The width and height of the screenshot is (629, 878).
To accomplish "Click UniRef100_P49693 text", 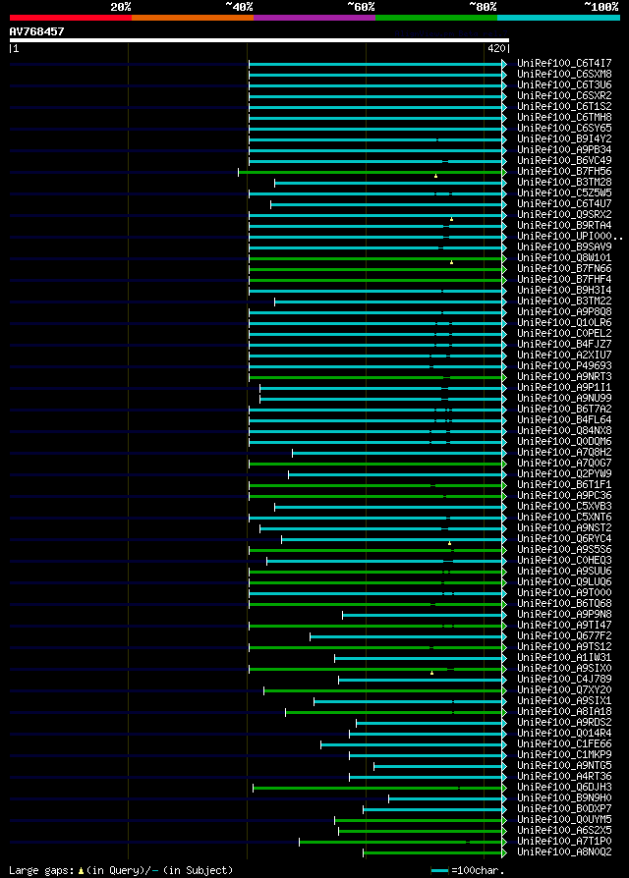I will [564, 365].
